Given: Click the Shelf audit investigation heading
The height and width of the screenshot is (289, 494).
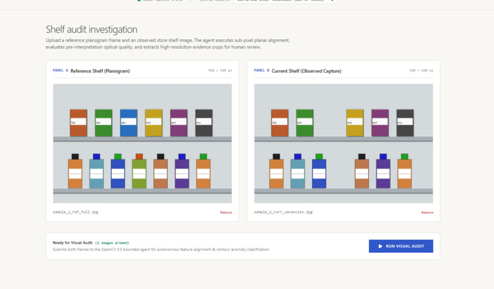Looking at the screenshot, I should click(91, 29).
